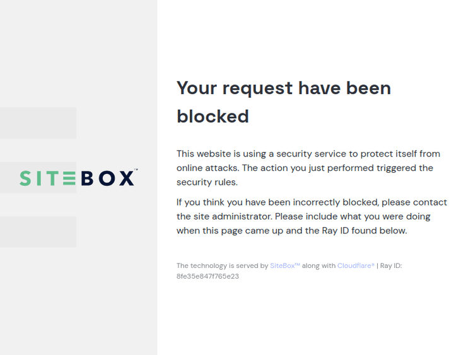This screenshot has height=355, width=473.
Task: Click the dark BOX part of logo
Action: (x=107, y=178)
